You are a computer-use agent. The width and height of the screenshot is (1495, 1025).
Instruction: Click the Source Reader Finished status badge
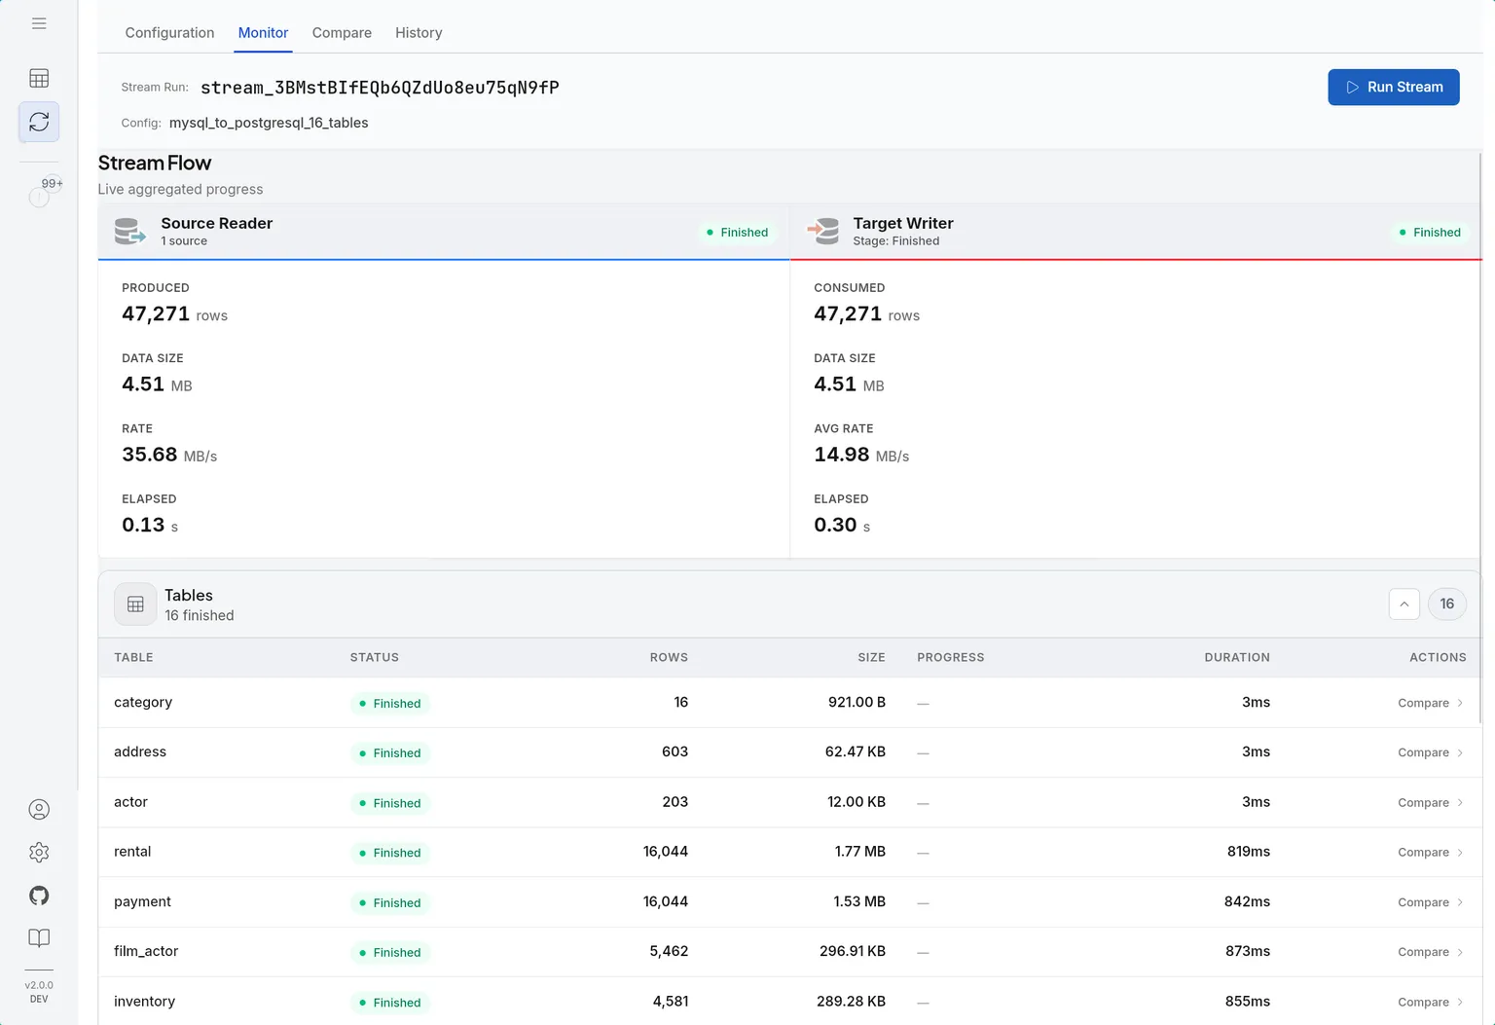[x=737, y=233]
